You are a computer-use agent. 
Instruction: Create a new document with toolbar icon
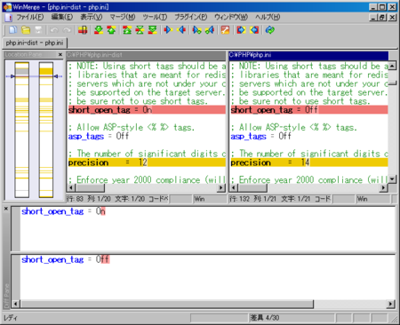12,30
